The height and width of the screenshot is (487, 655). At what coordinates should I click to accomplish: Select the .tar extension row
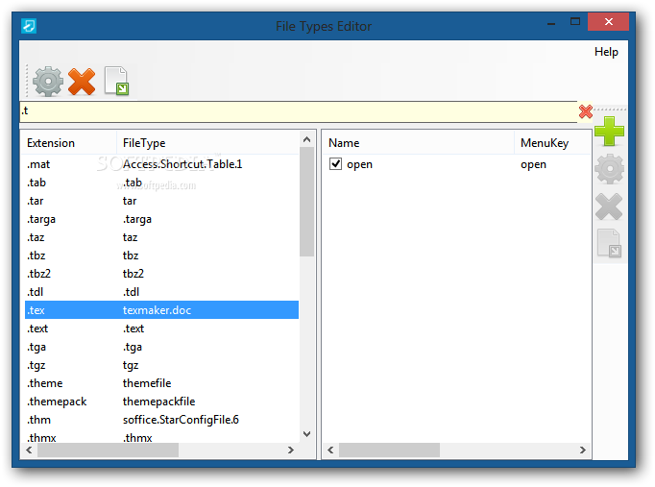pos(161,201)
